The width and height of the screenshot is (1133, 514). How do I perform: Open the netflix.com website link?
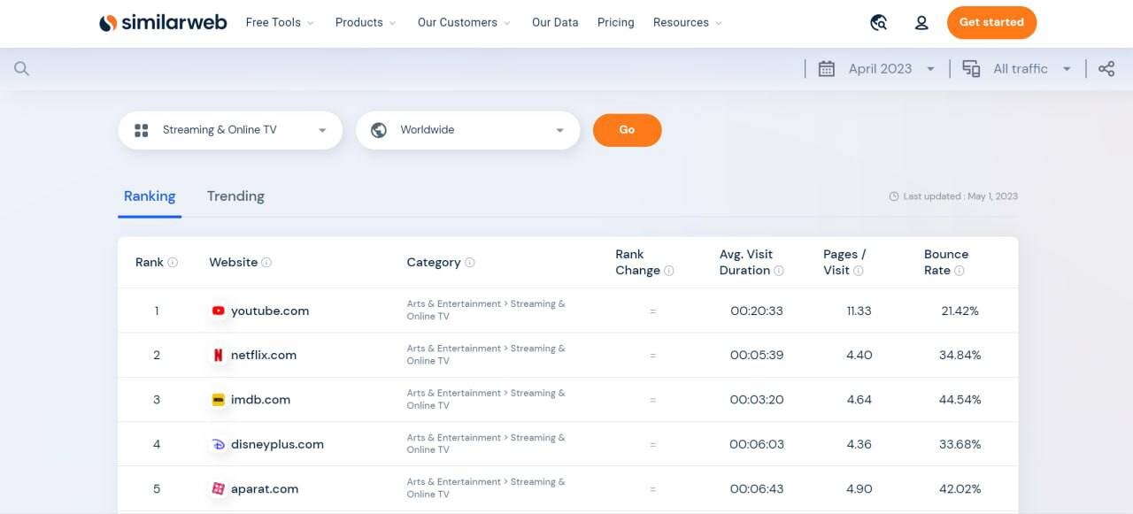click(264, 356)
